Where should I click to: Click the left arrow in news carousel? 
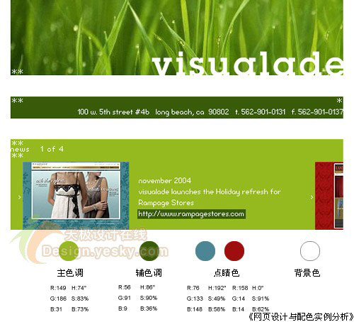pyautogui.click(x=20, y=197)
